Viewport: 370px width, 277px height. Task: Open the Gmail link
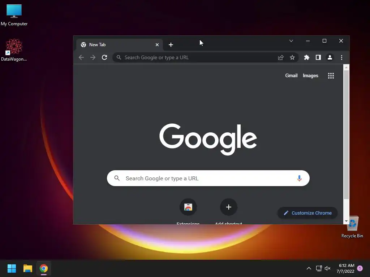291,76
